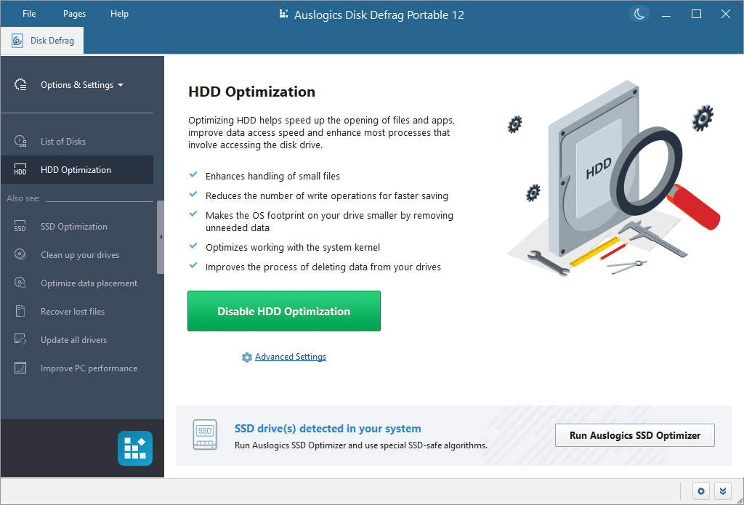This screenshot has height=505, width=744.
Task: Click the Clean up your drives icon
Action: tap(21, 254)
